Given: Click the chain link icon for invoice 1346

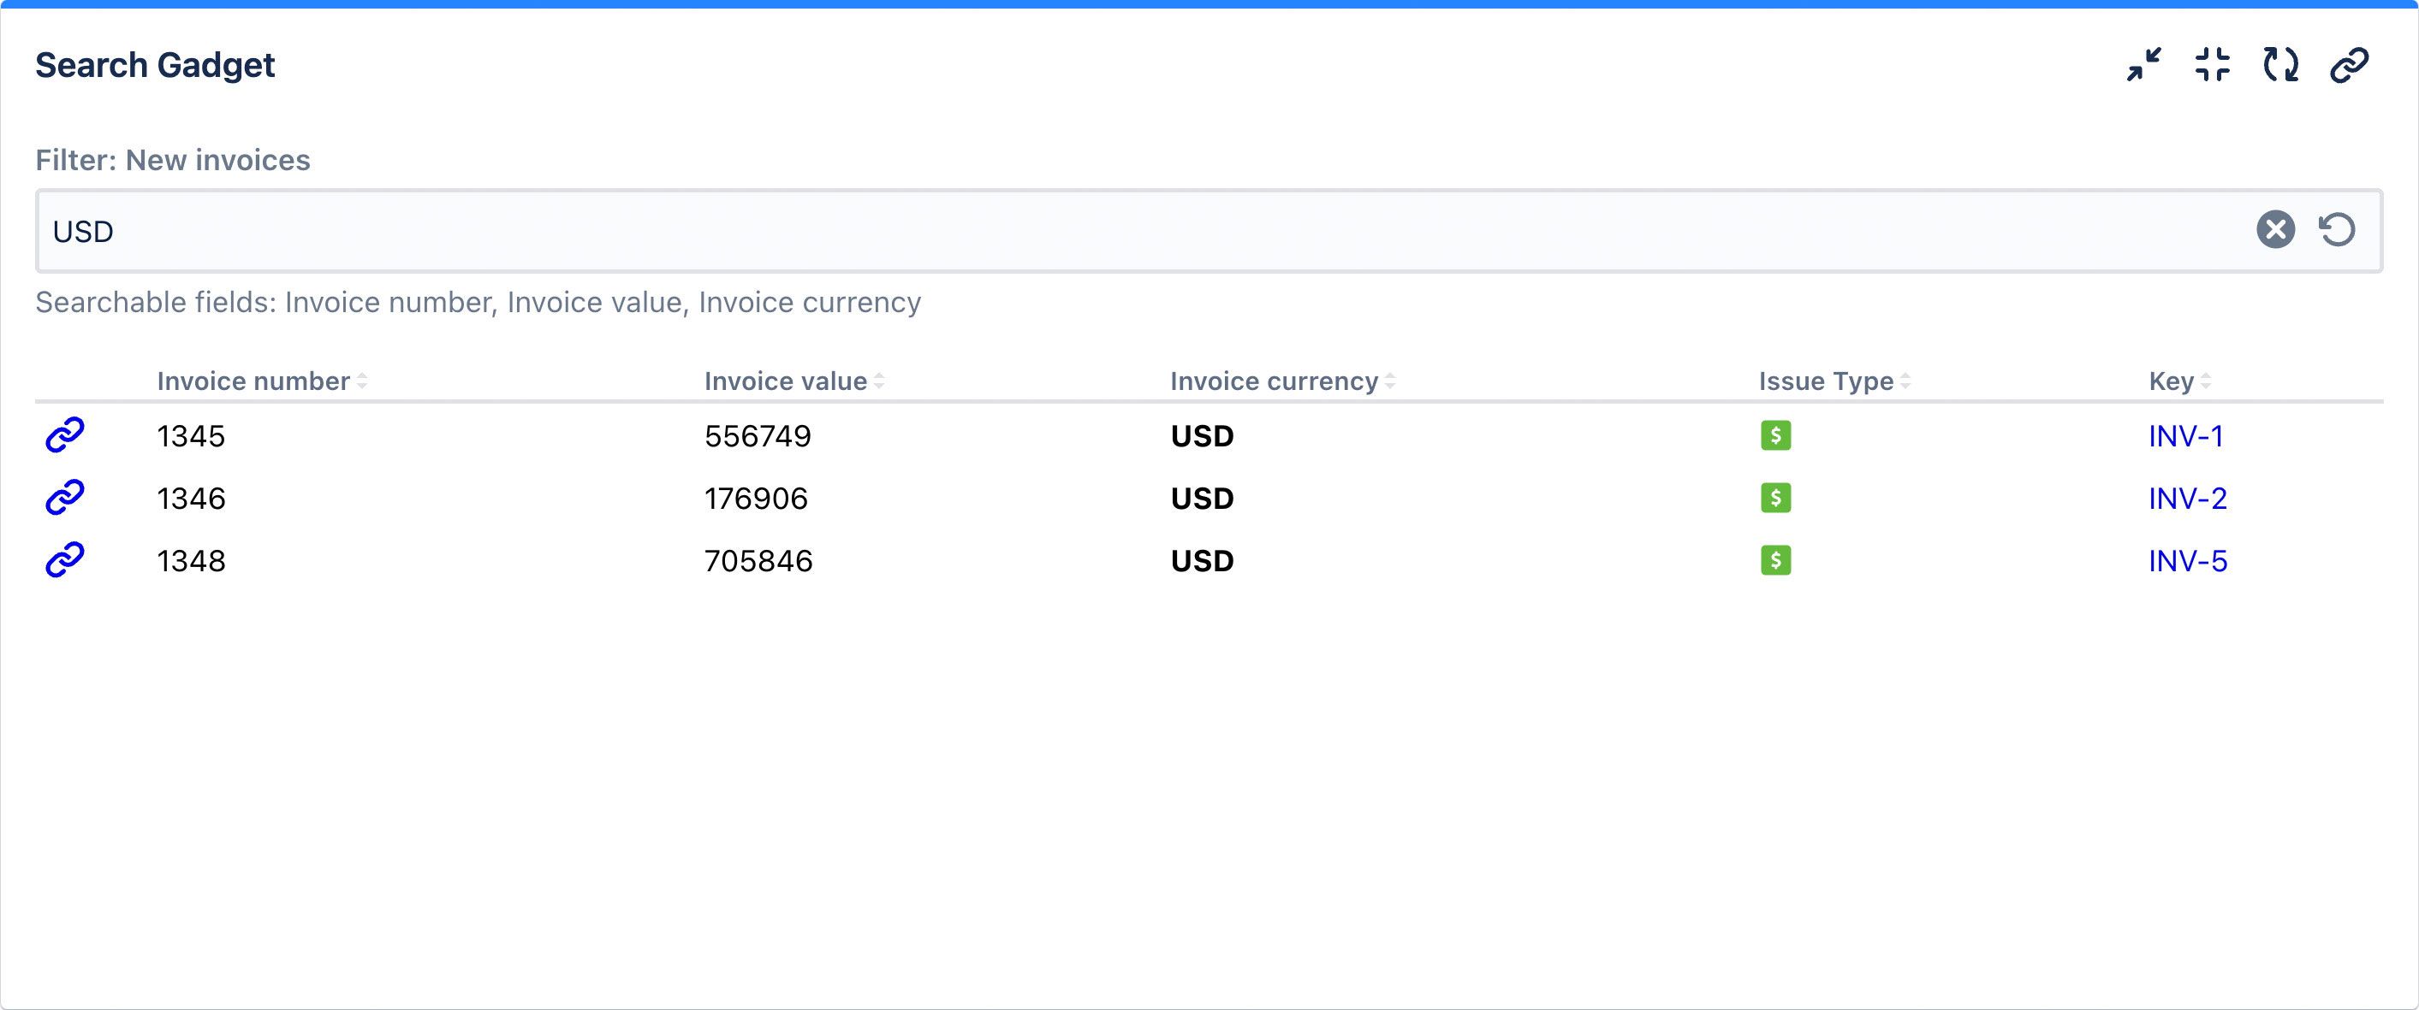Looking at the screenshot, I should pos(65,497).
